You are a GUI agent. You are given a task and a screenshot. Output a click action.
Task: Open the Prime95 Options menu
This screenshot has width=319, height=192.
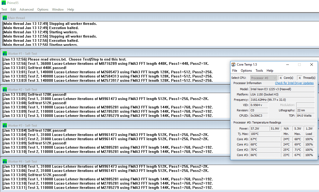pos(43,10)
